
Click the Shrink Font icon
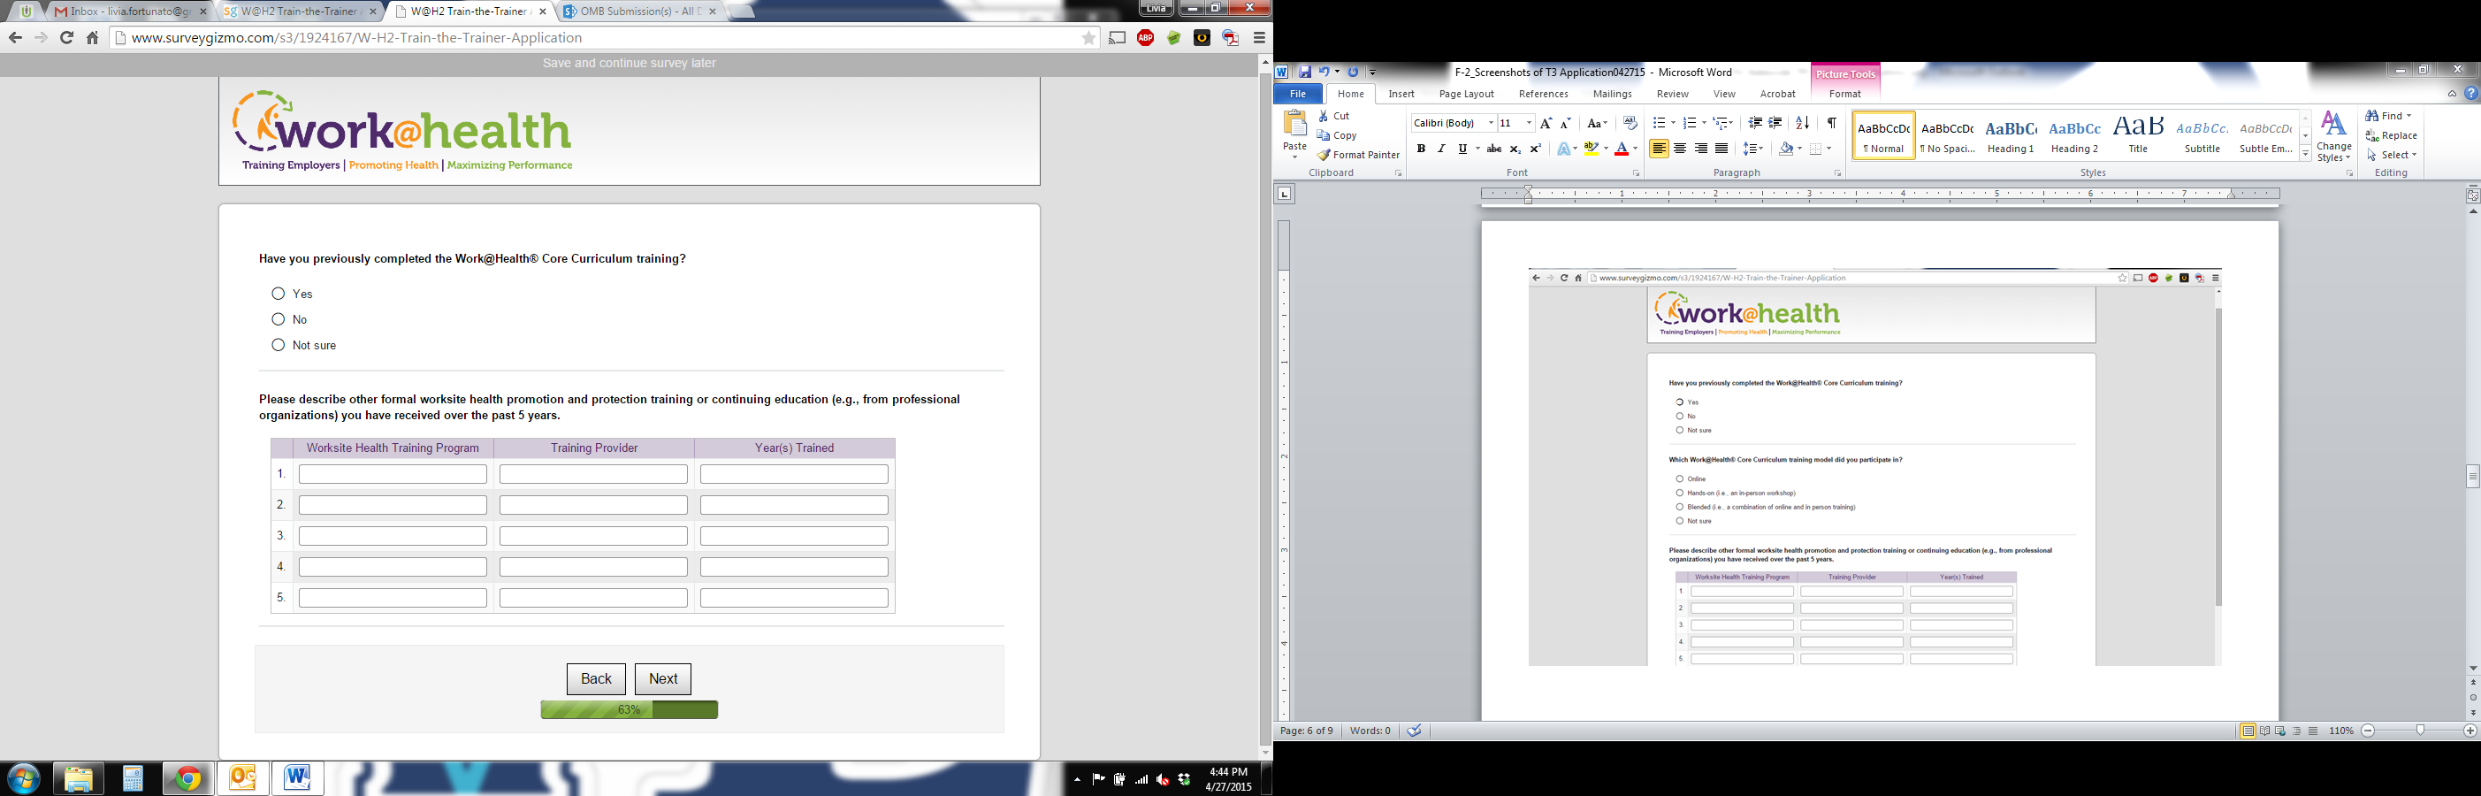tap(1566, 123)
